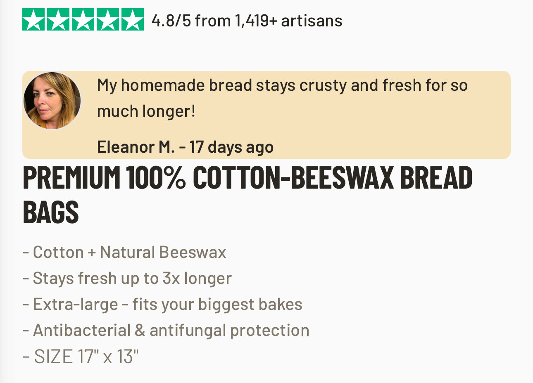Click the "My homemade bread stays crusty" review line

pyautogui.click(x=282, y=85)
